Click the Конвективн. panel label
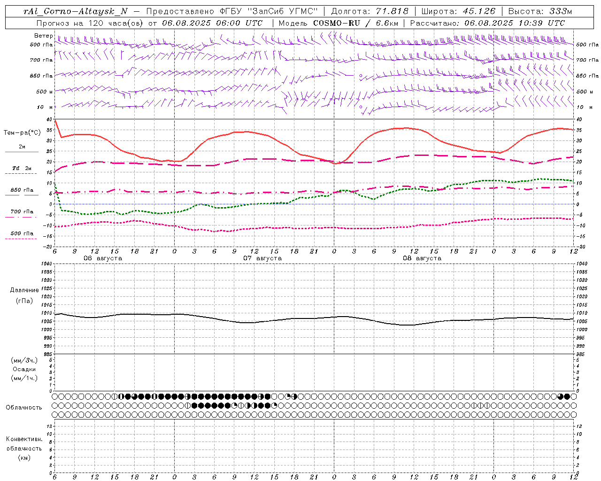The height and width of the screenshot is (481, 601). 24,439
